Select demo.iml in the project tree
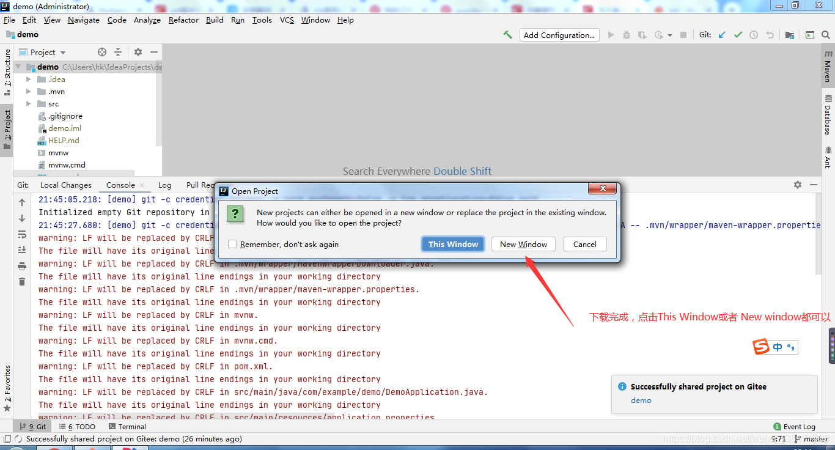Viewport: 835px width, 450px height. [64, 128]
